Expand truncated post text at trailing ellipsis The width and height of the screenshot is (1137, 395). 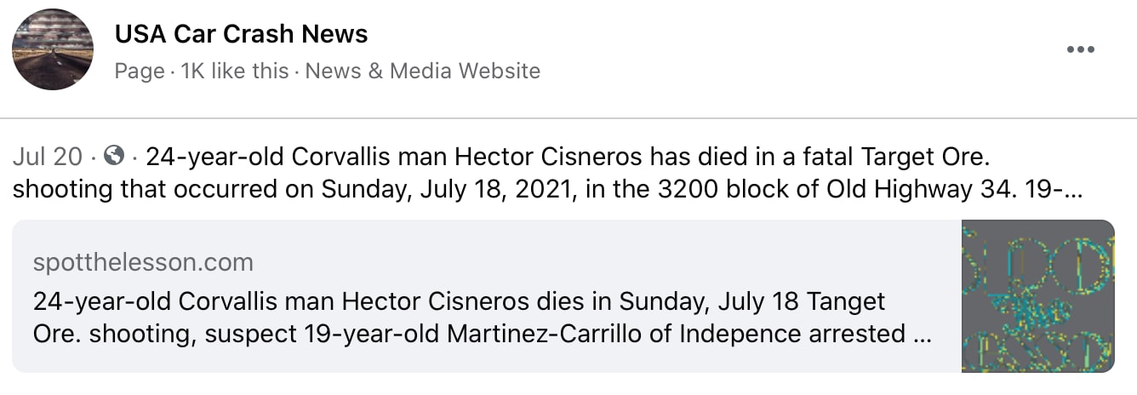tap(1073, 189)
